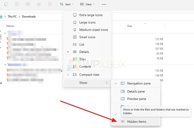Click the 107 KB size cell
This screenshot has width=194, height=128.
159,49
